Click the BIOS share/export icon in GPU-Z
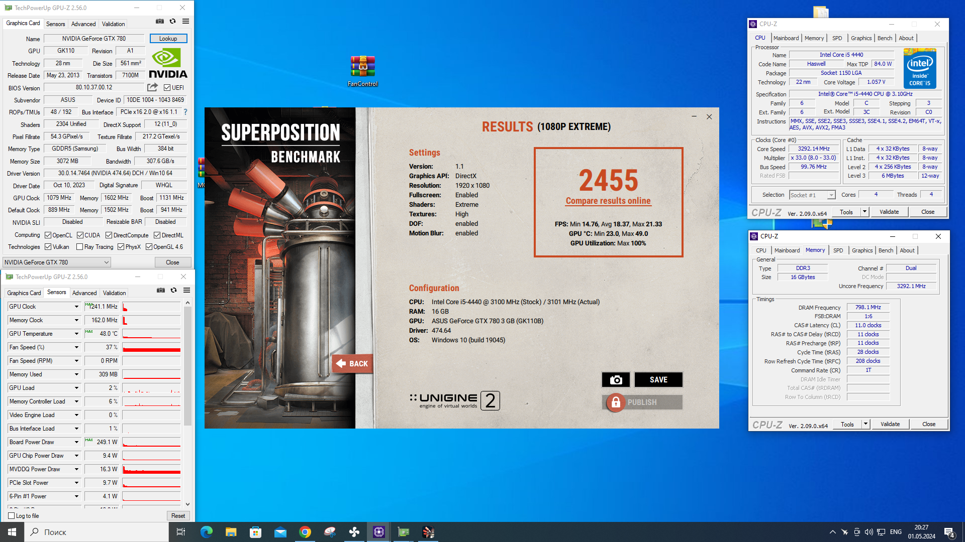Screen dimensions: 965x542 point(153,87)
